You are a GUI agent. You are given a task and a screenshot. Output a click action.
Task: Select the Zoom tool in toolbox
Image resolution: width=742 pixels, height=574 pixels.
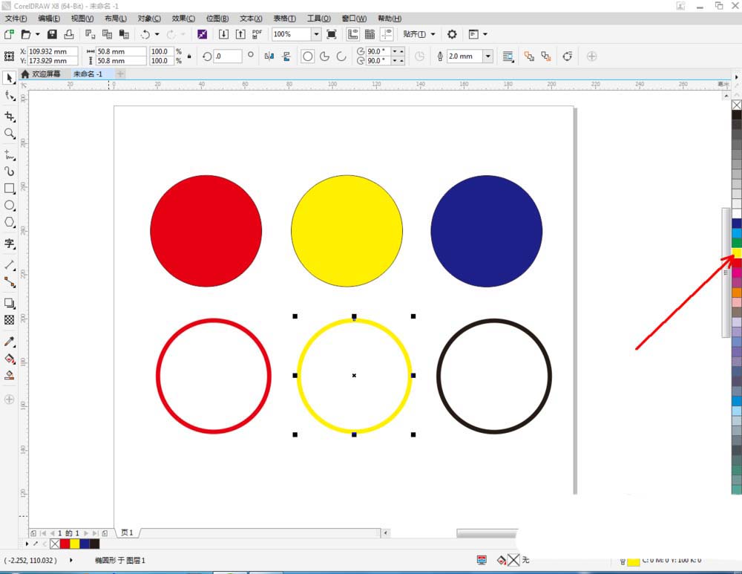10,134
